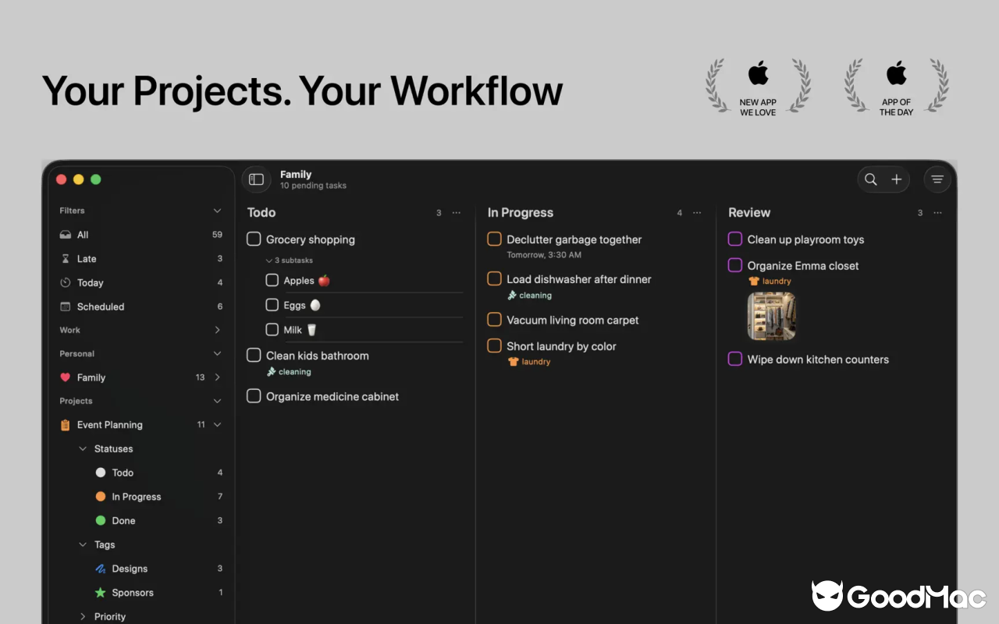
Task: Open the Organize medicine cabinet task
Action: [332, 396]
